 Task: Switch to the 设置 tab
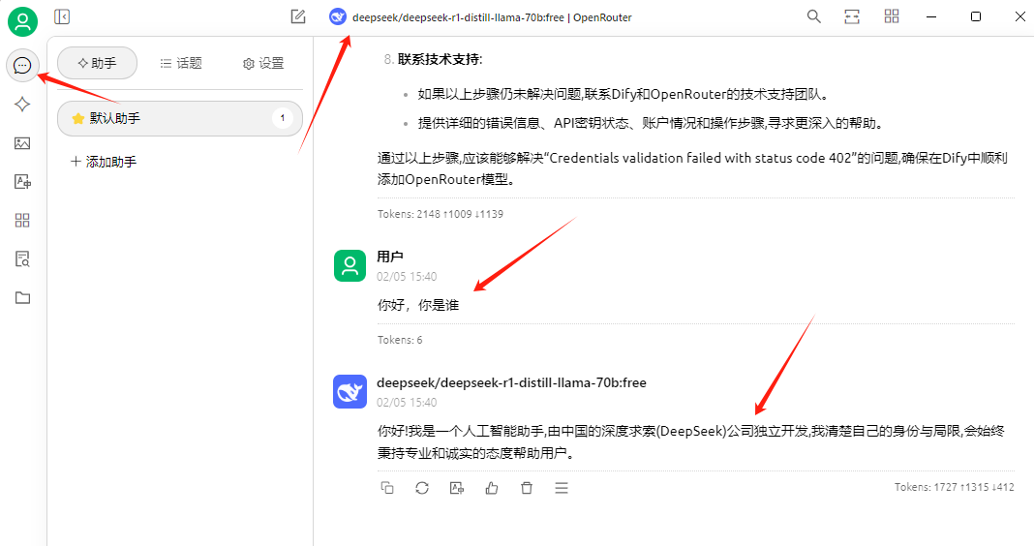click(x=263, y=63)
